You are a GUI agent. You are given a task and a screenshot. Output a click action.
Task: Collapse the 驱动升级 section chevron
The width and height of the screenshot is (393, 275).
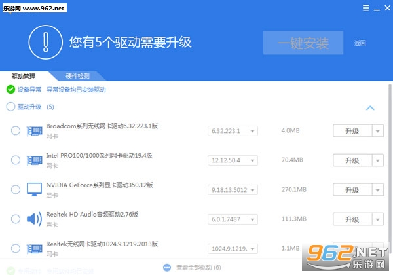370,108
